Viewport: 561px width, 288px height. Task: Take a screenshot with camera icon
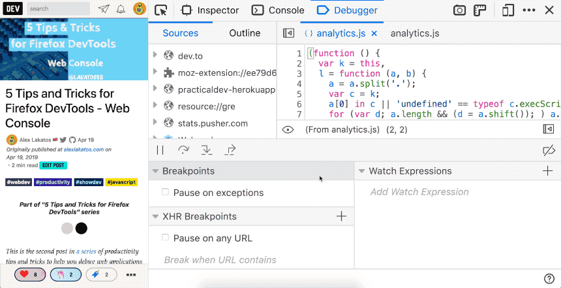click(460, 10)
